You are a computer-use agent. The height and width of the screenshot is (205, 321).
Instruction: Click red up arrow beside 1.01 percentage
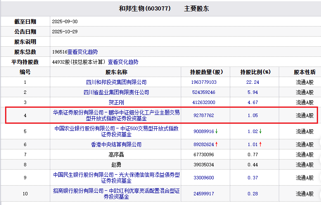261,144
